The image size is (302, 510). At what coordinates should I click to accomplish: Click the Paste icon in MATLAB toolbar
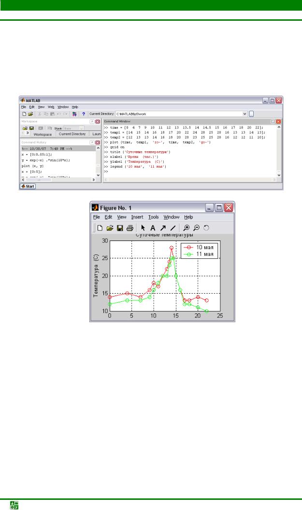(x=52, y=114)
